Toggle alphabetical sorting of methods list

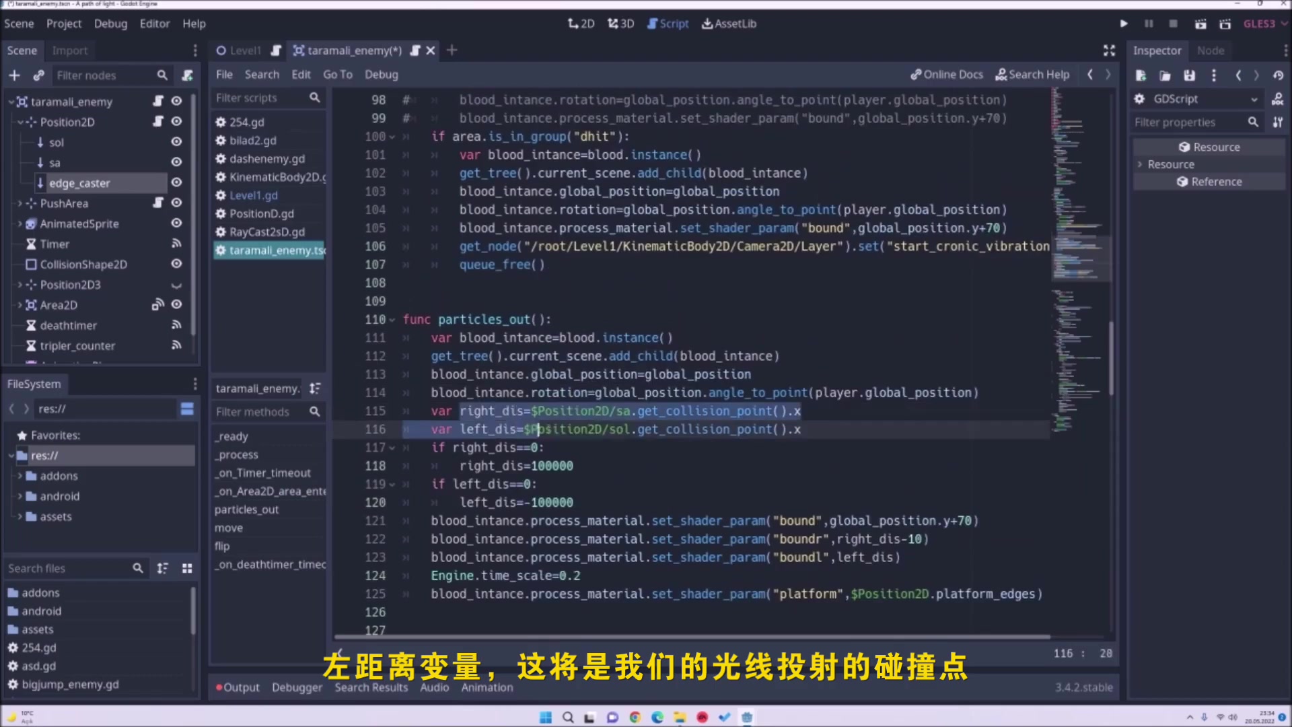(x=314, y=388)
